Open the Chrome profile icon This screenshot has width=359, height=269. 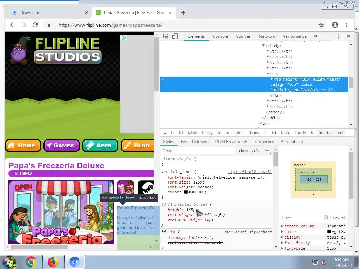tap(335, 25)
